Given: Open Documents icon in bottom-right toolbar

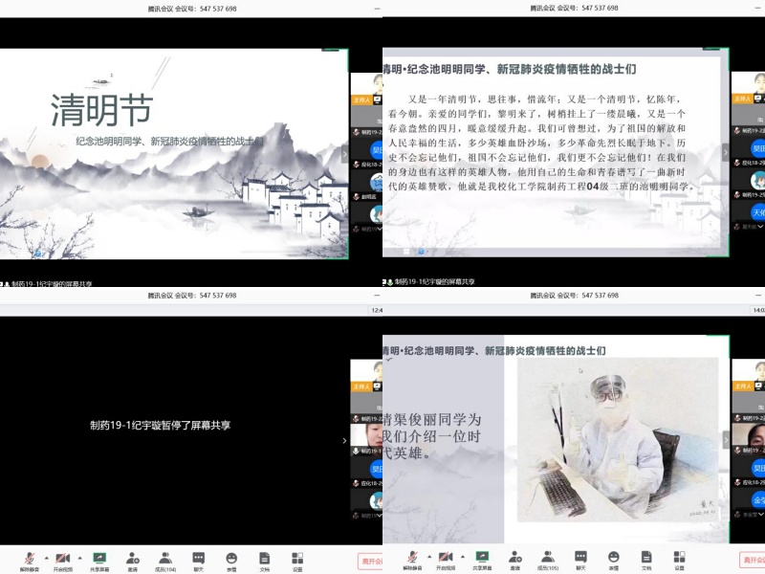Looking at the screenshot, I should click(x=646, y=558).
